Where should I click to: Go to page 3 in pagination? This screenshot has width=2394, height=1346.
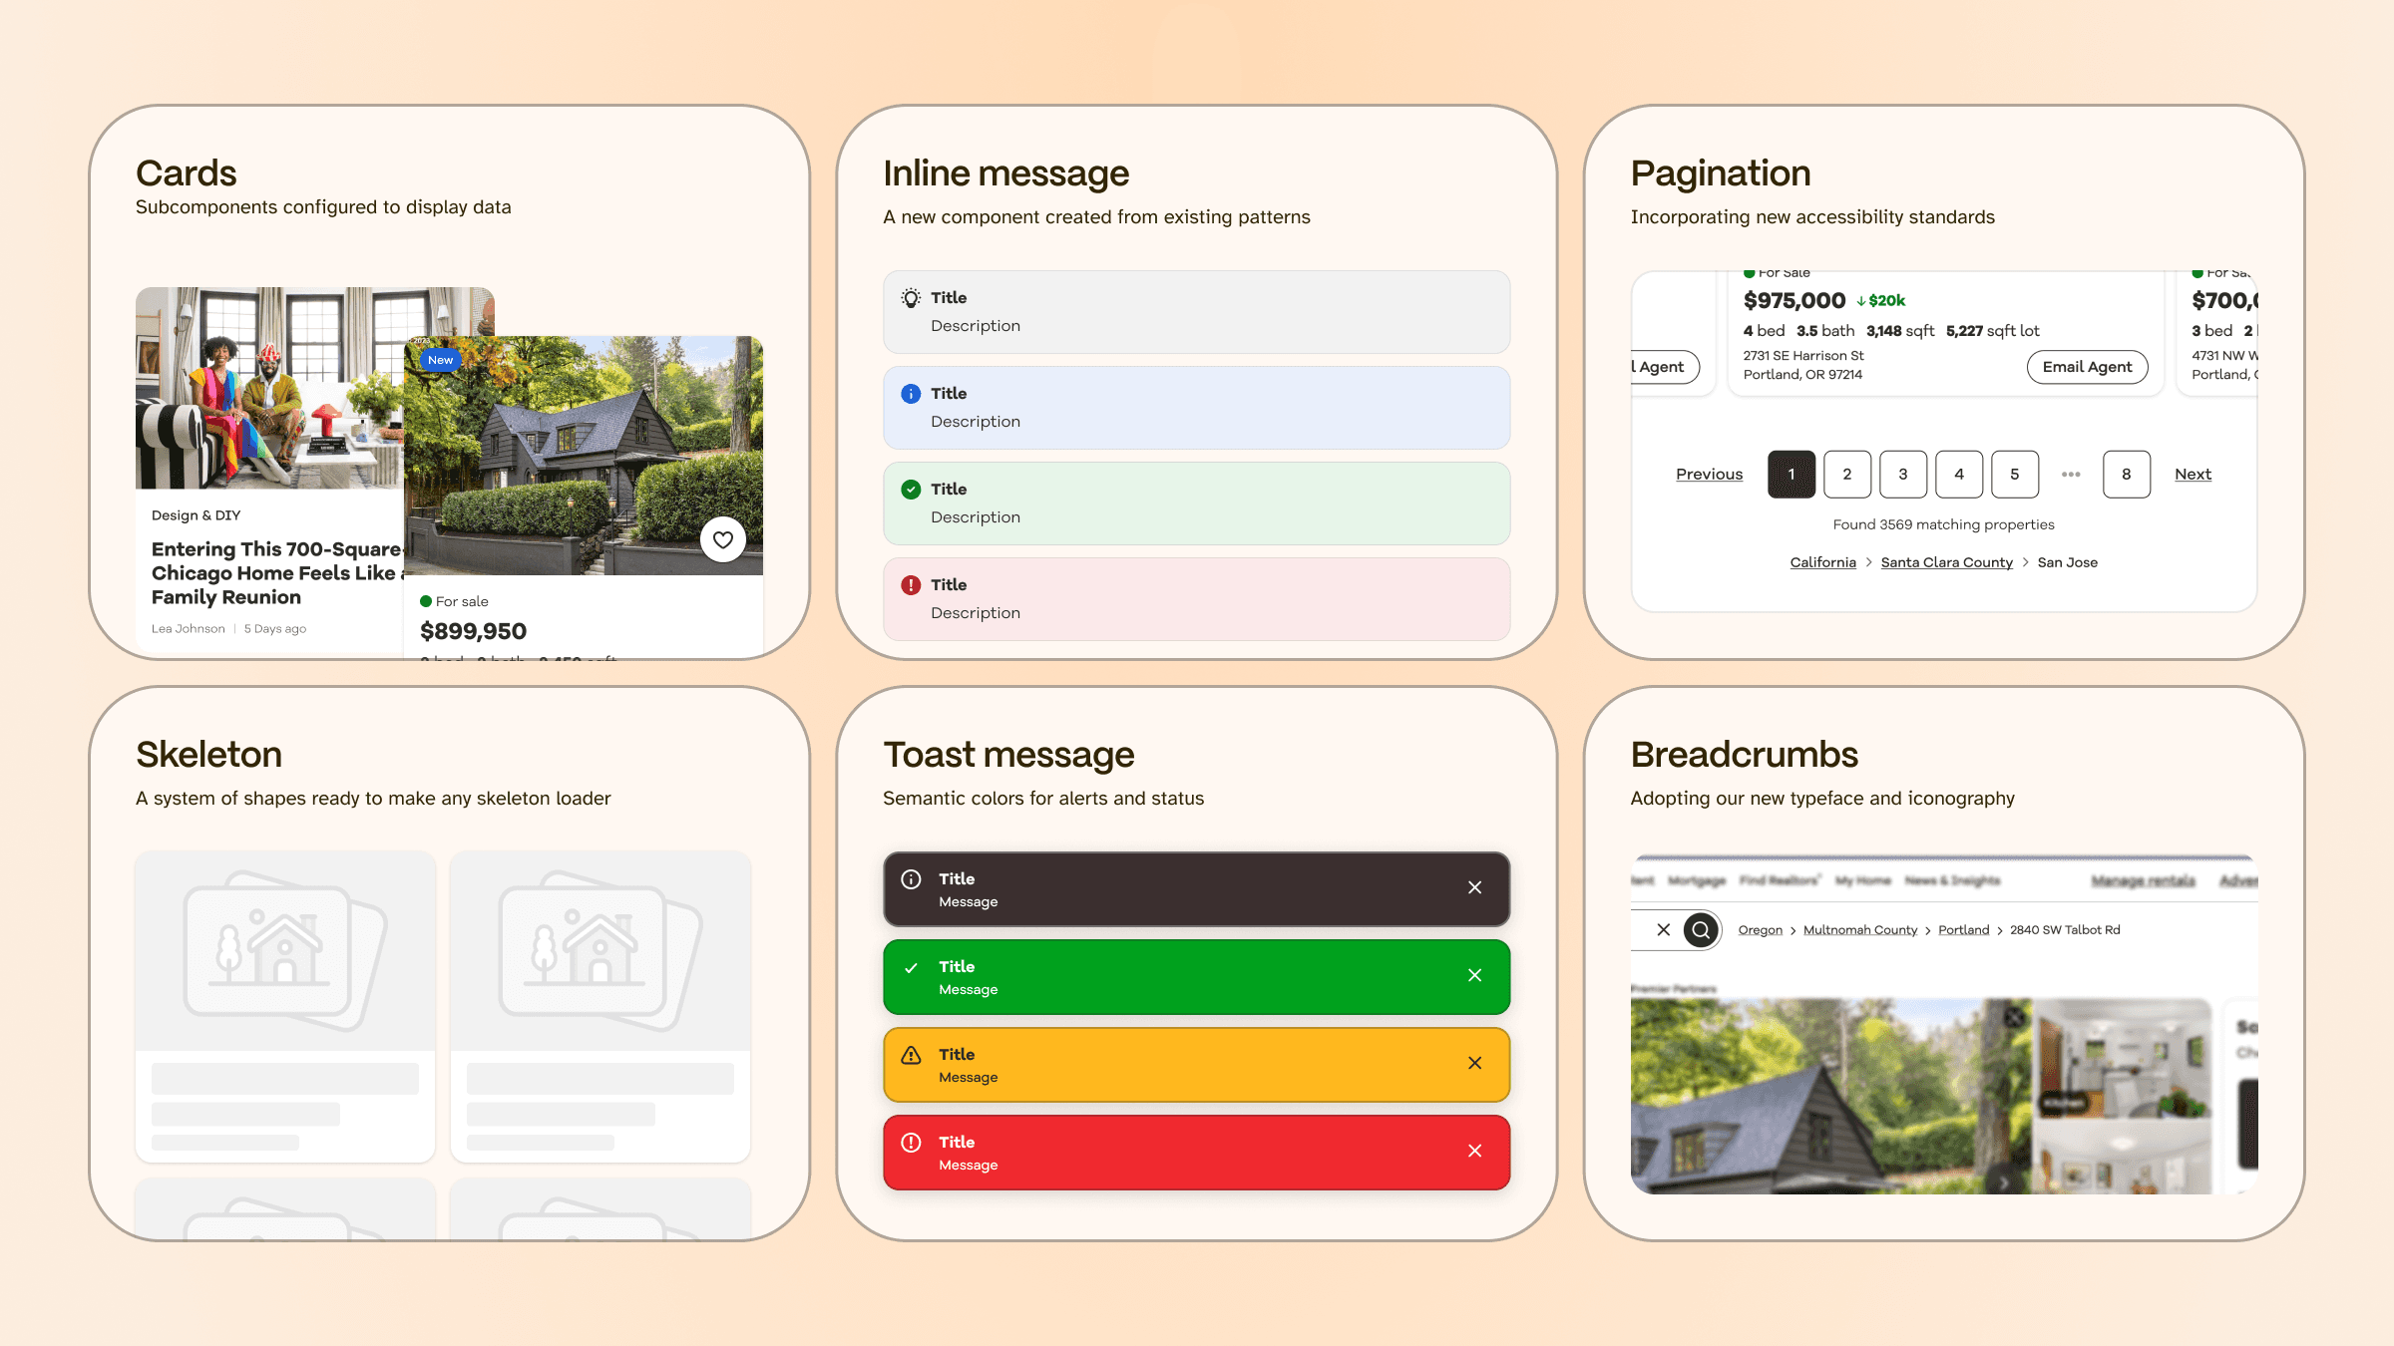(1902, 475)
